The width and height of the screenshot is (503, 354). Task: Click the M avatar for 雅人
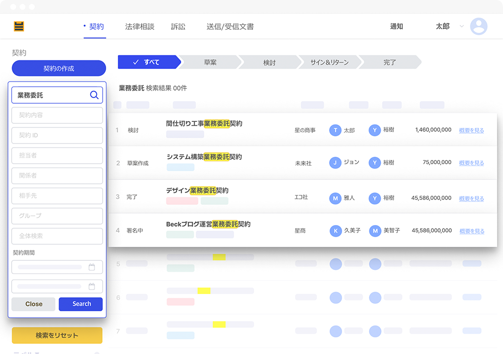click(x=335, y=198)
